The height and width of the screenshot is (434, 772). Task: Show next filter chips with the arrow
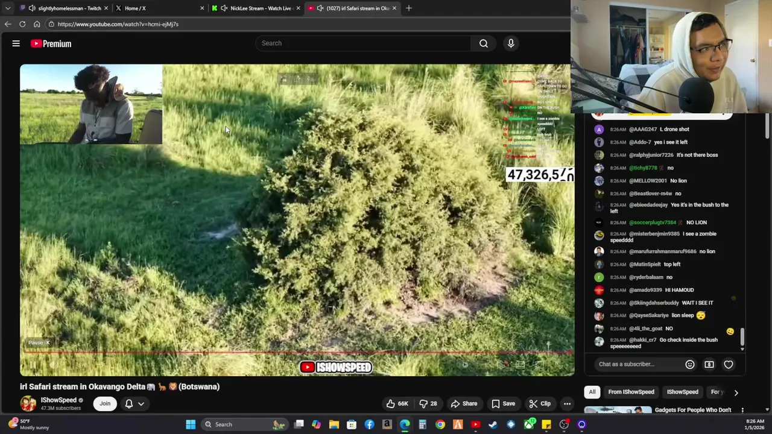point(736,392)
